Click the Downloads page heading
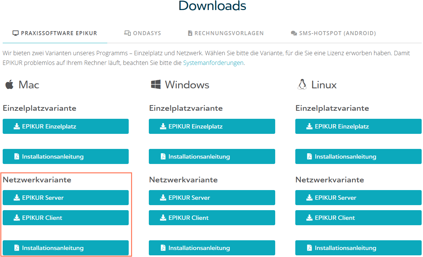 pos(212,5)
